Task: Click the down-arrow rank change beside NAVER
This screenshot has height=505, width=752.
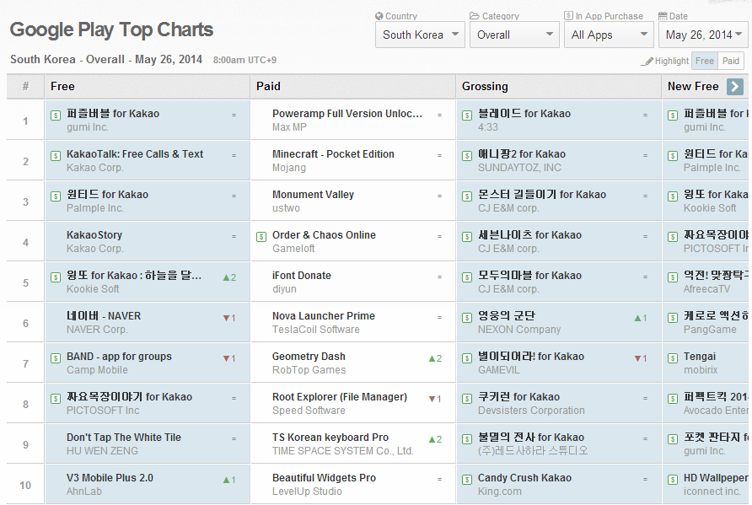Action: click(x=229, y=318)
